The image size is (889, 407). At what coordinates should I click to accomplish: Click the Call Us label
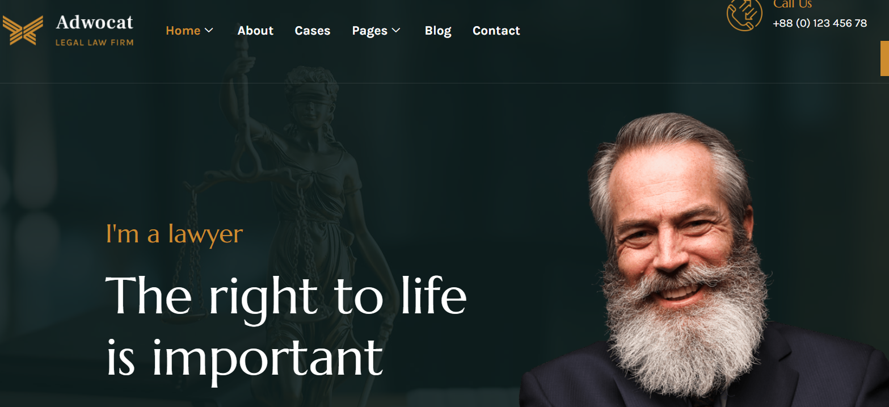(793, 5)
